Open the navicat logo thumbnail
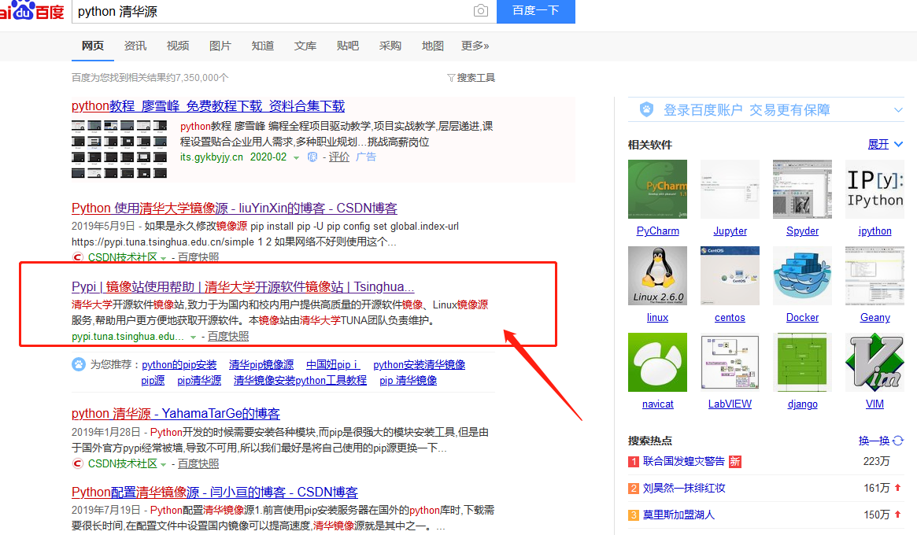 [657, 362]
